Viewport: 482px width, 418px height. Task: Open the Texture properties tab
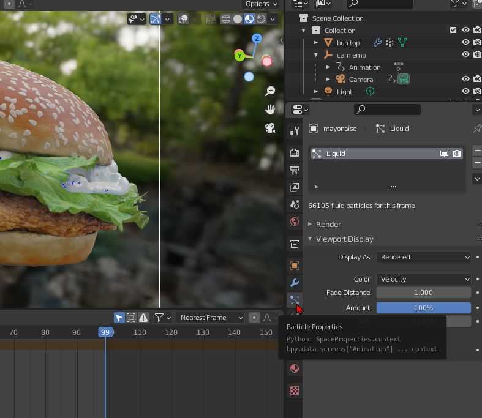pyautogui.click(x=294, y=390)
